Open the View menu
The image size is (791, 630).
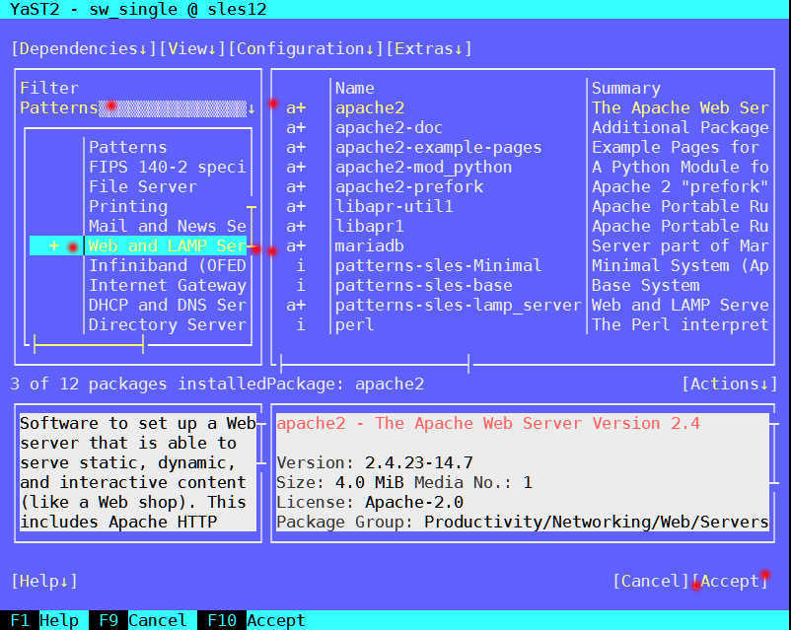click(192, 49)
